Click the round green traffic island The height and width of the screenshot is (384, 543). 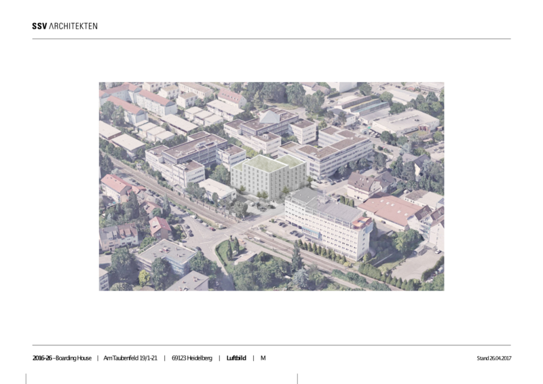coord(226,253)
